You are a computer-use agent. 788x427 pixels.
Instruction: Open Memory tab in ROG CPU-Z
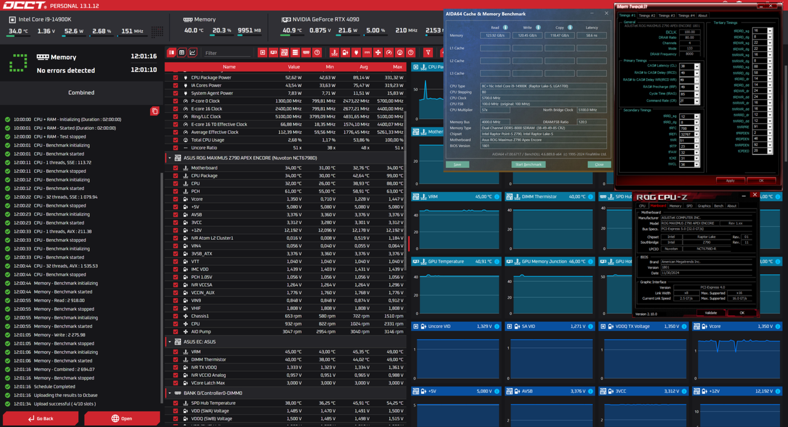tap(675, 206)
